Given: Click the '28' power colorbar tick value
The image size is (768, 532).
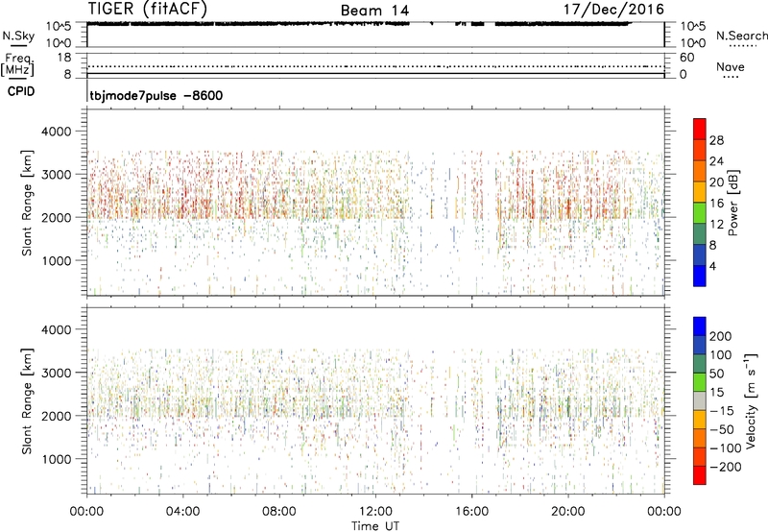Looking at the screenshot, I should (x=716, y=140).
